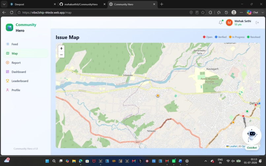View site information lock icon
Viewport: 266px width, 166px height.
click(19, 13)
